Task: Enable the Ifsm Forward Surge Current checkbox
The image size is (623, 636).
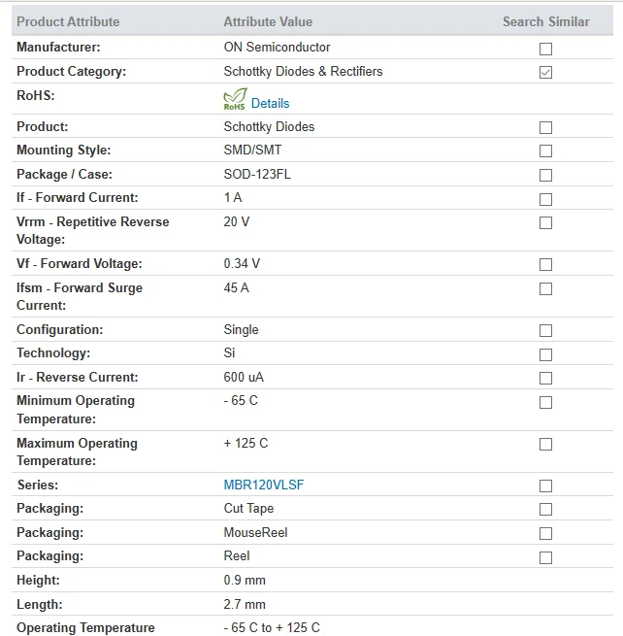Action: click(545, 288)
